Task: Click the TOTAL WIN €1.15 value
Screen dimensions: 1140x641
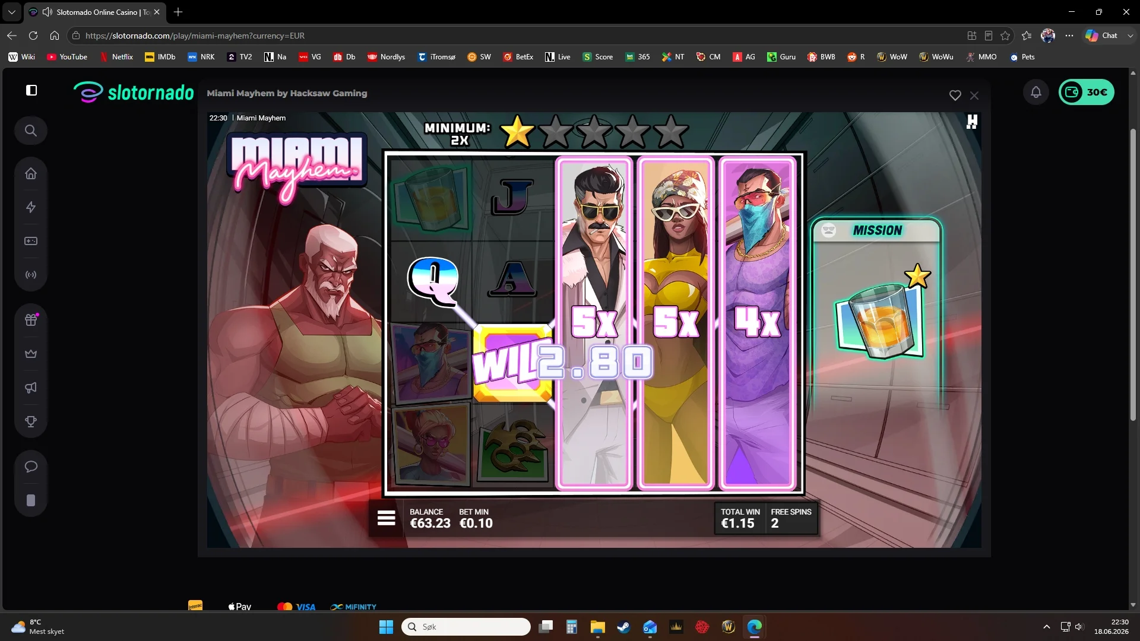Action: pyautogui.click(x=737, y=523)
